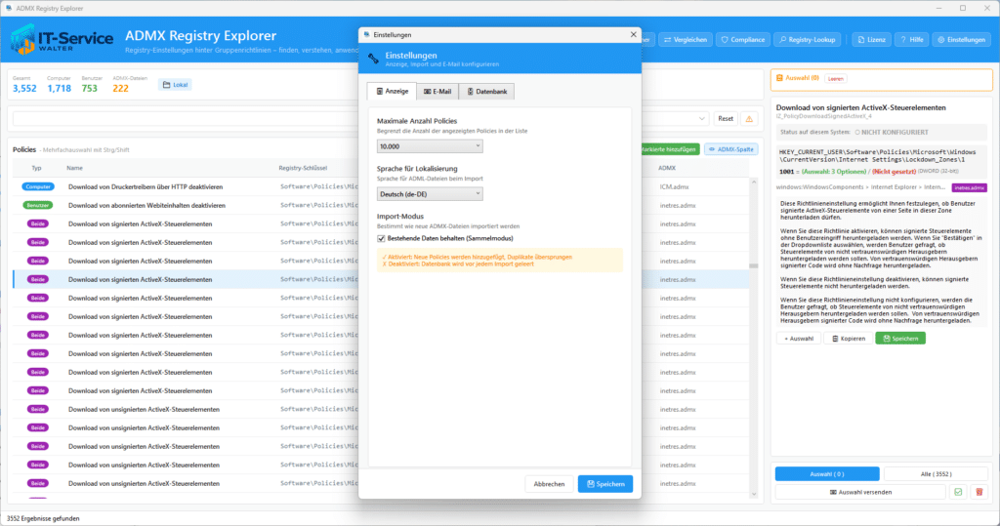
Task: Click the app icon in the Einstellungen dialog title bar
Action: (367, 34)
